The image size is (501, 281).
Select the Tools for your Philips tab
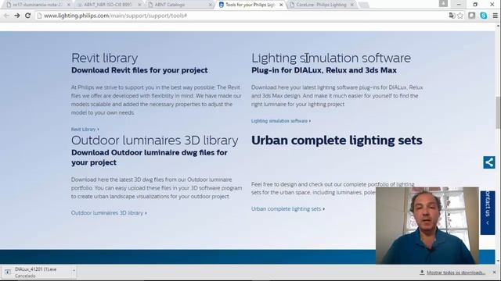(250, 5)
